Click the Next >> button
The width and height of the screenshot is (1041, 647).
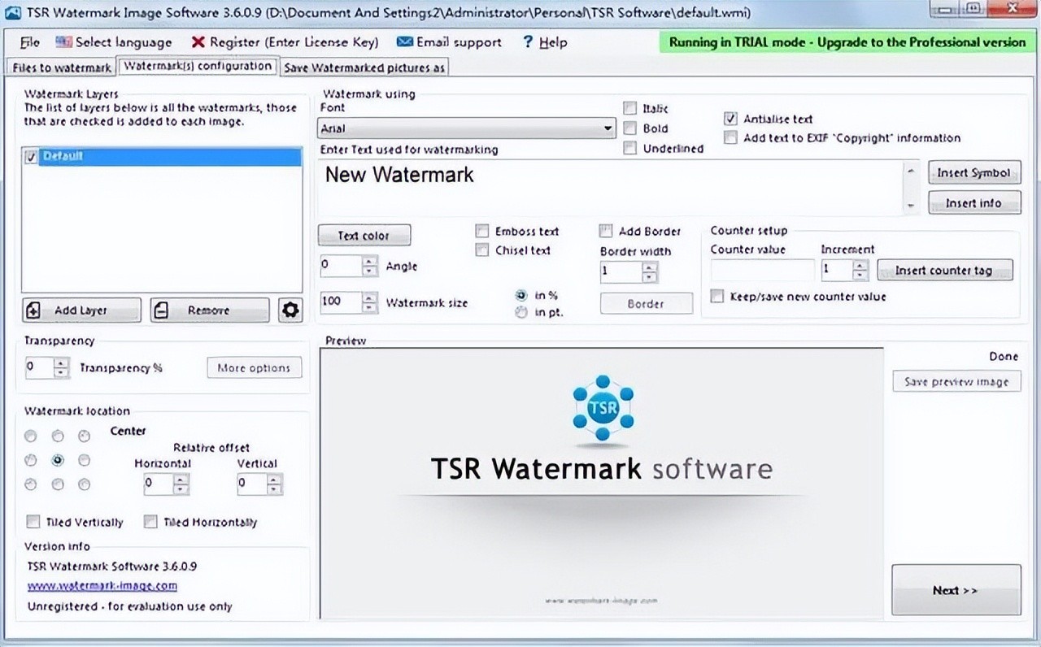tap(956, 590)
